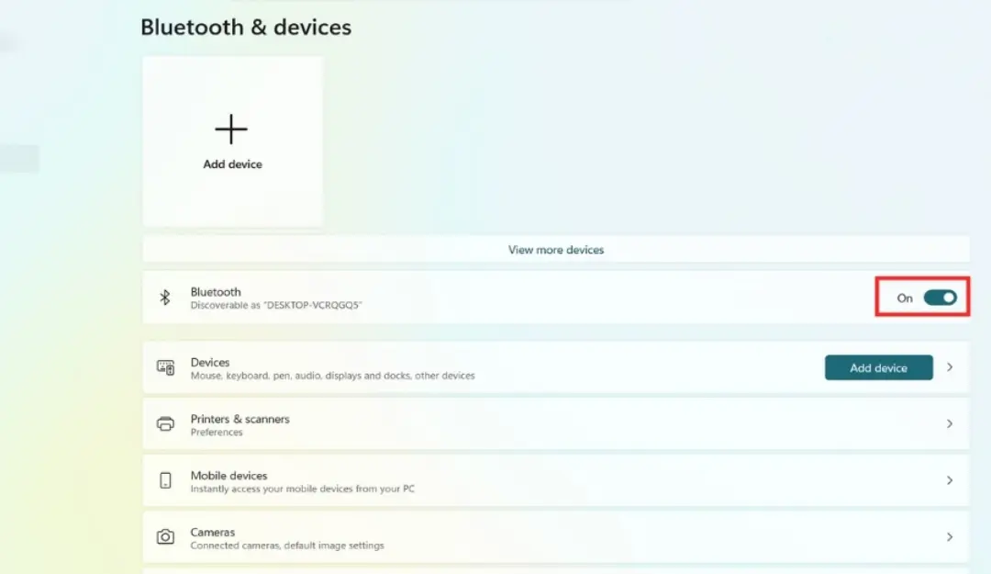Screen dimensions: 991x574
Task: Click 'Discoverable as DESKTOP-VCRQGQ5' text
Action: point(276,305)
